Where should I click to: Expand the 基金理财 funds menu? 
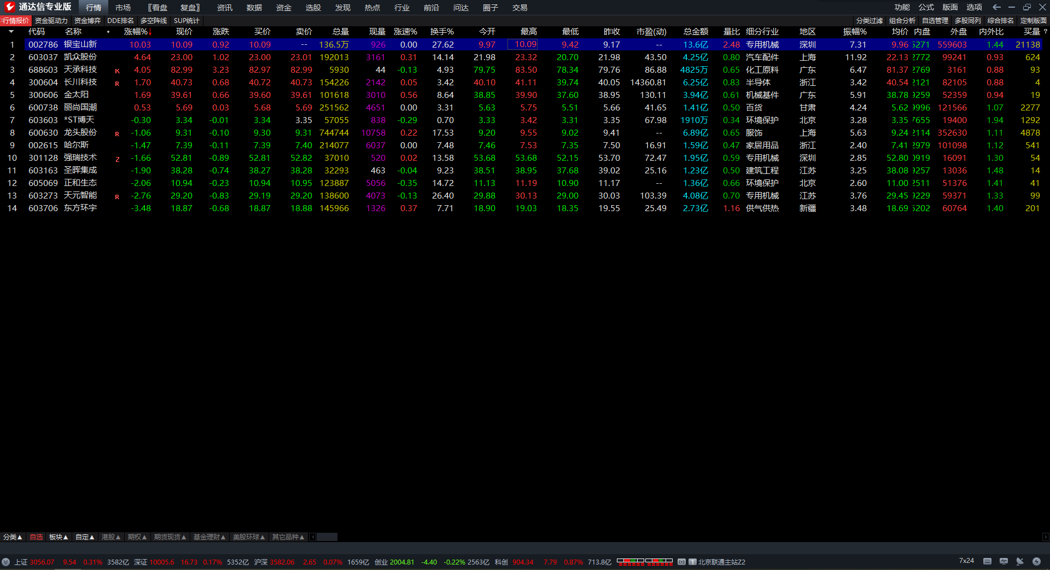coord(209,537)
